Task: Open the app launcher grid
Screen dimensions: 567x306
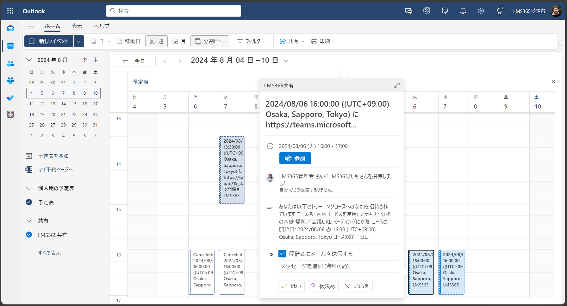Action: [10, 11]
